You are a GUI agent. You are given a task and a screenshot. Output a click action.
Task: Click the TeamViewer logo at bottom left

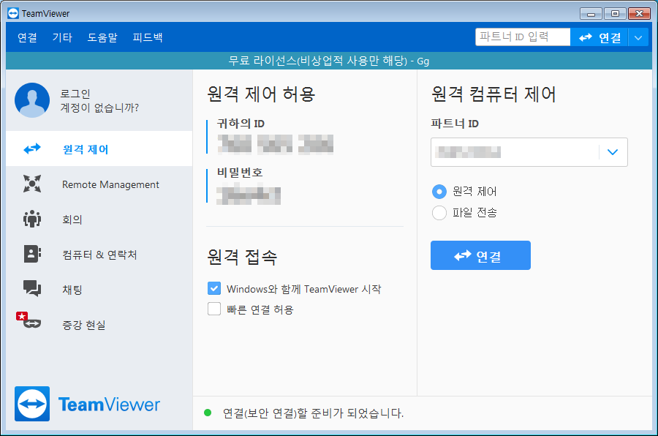coord(87,404)
